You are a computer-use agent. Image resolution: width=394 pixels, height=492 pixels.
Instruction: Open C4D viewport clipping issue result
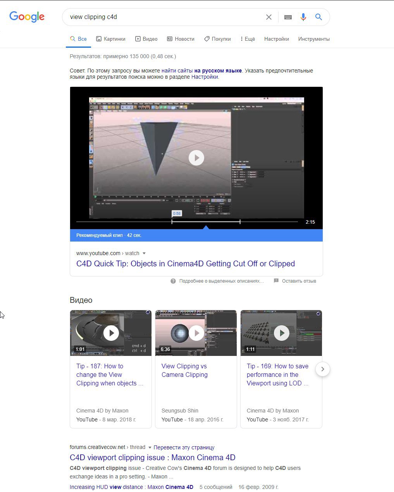[x=153, y=457]
